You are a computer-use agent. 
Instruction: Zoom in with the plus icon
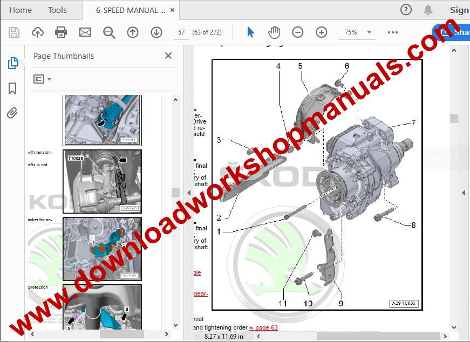point(321,32)
